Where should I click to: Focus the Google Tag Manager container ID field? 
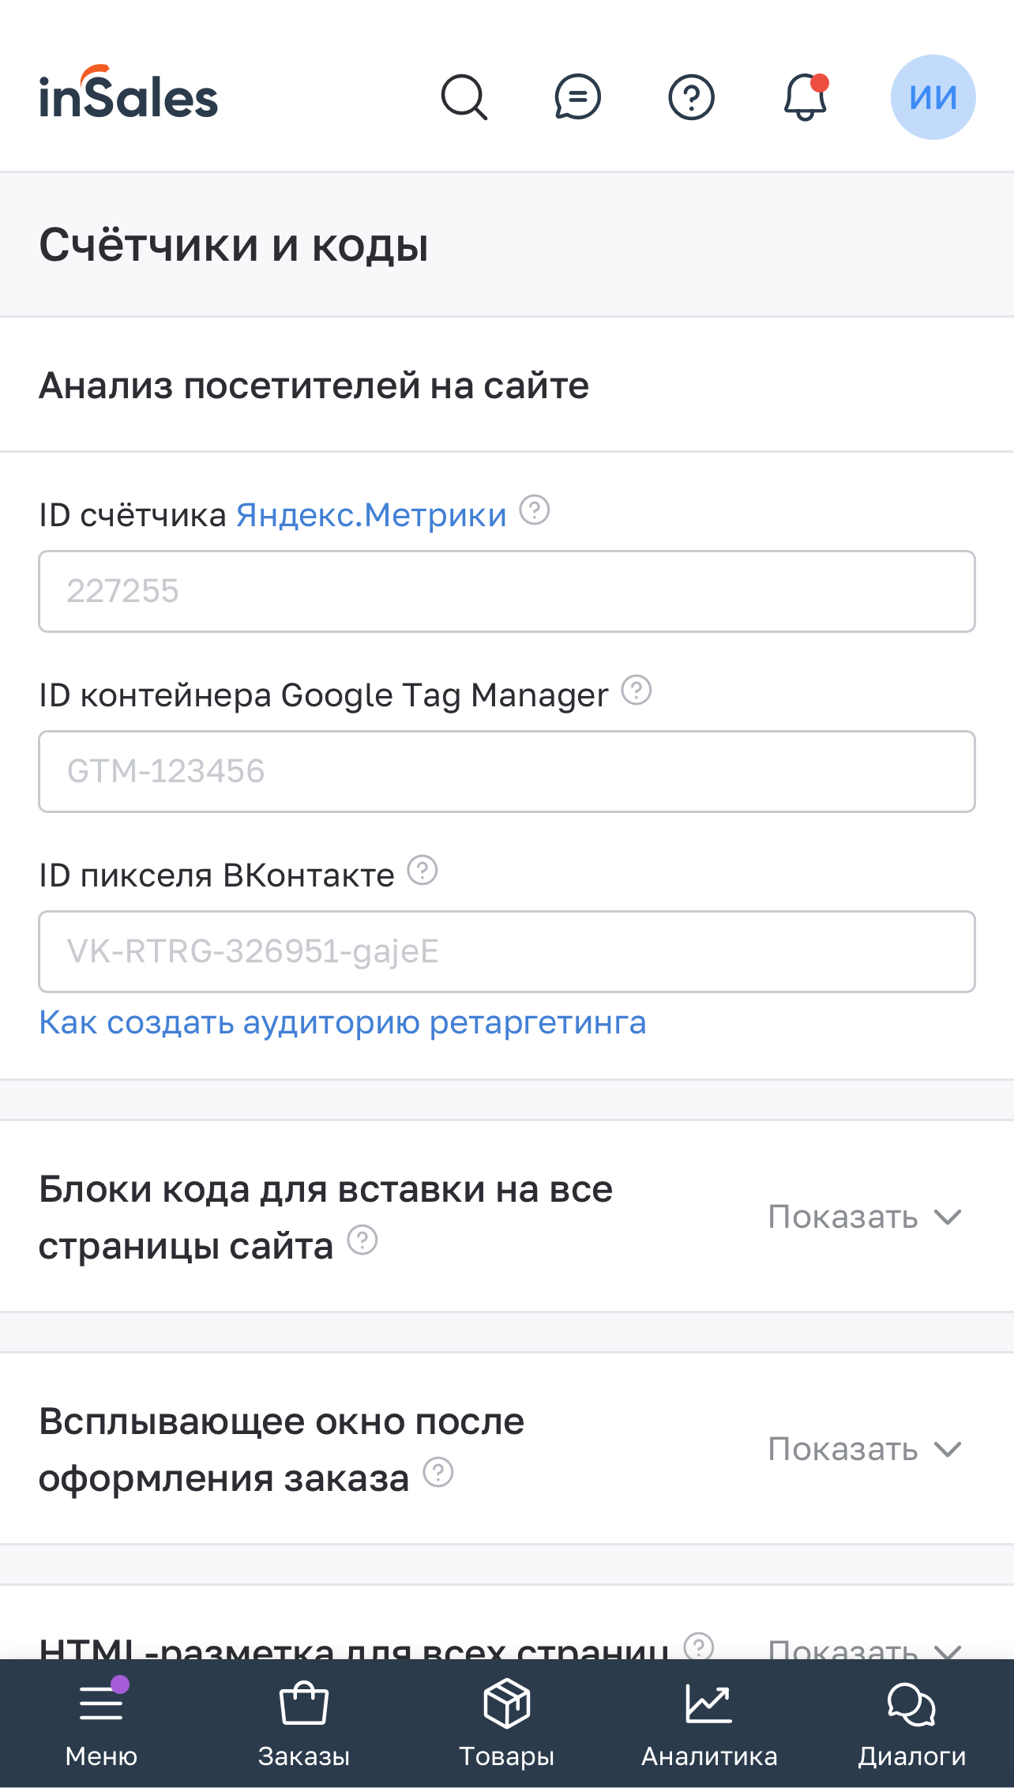tap(507, 771)
